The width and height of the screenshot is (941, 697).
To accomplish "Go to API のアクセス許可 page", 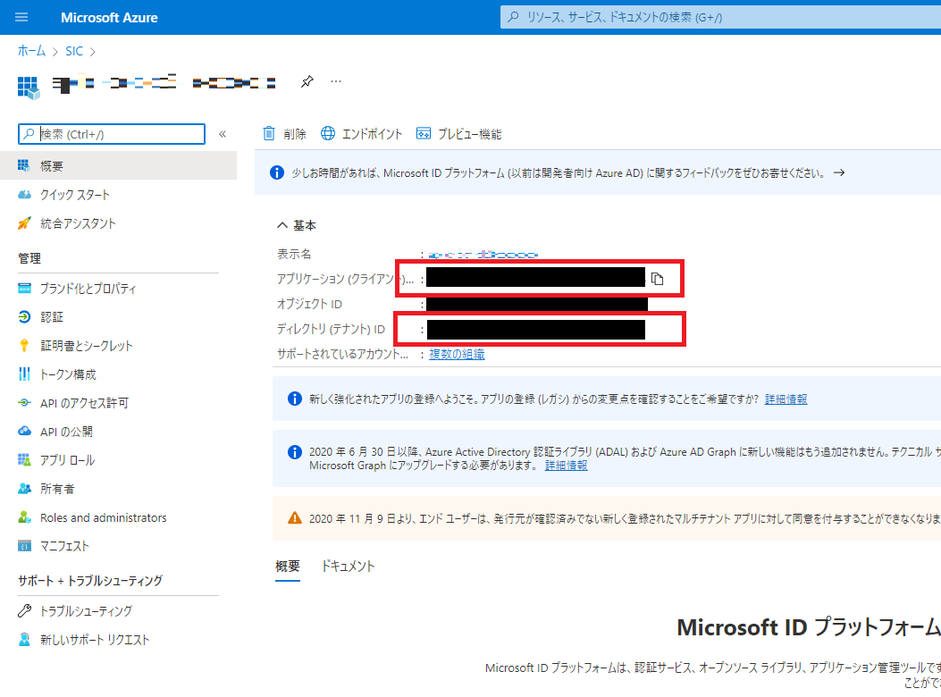I will pyautogui.click(x=84, y=403).
